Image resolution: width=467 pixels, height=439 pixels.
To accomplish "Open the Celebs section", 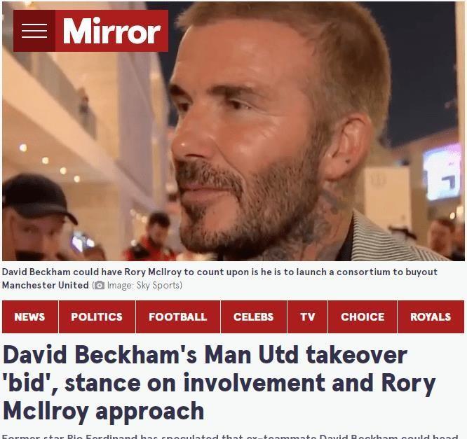I will point(253,316).
